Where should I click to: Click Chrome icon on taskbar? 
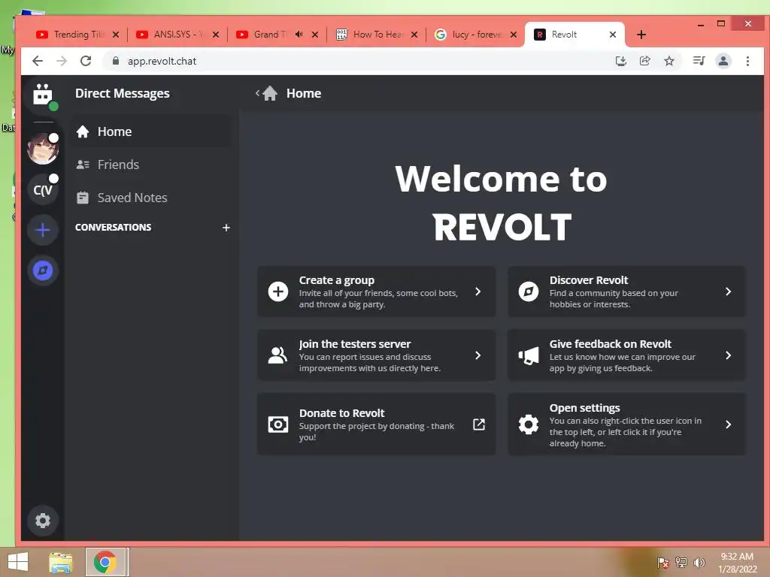click(105, 562)
